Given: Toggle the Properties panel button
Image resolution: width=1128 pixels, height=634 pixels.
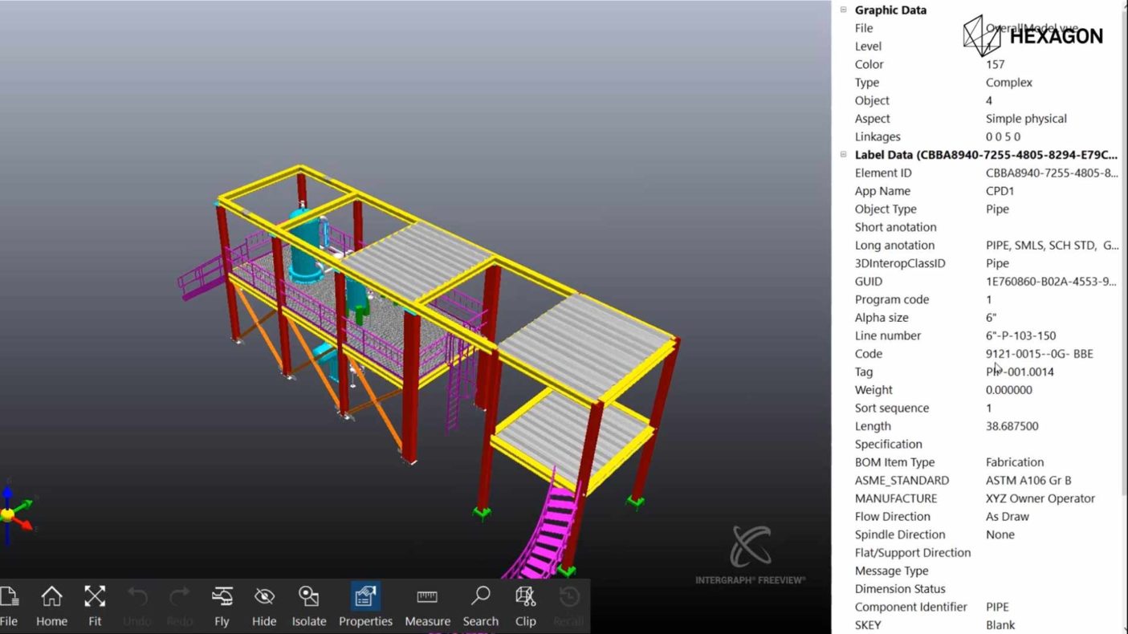Looking at the screenshot, I should pyautogui.click(x=365, y=598).
